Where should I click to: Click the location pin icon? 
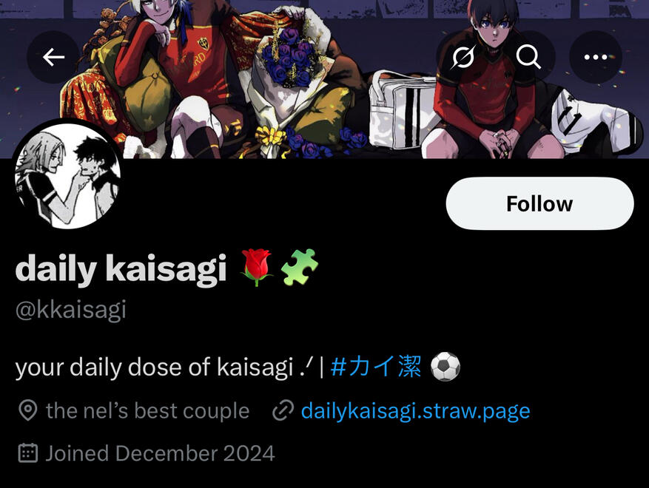click(x=28, y=410)
